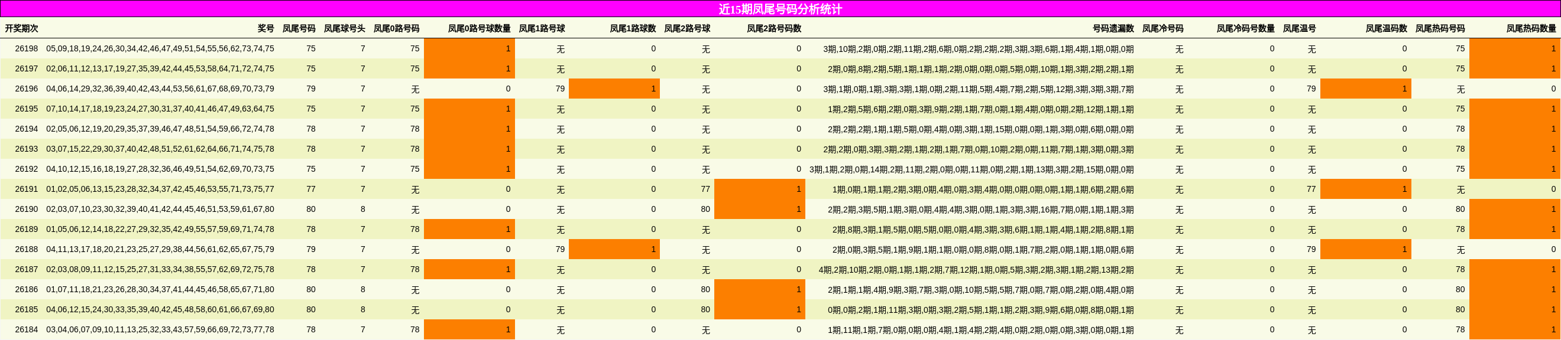Viewport: 1561px width, 340px height.
Task: Click the 凤尾冷码号数量 column header
Action: point(1245,28)
